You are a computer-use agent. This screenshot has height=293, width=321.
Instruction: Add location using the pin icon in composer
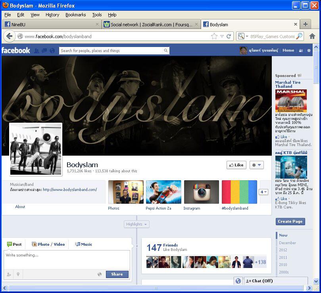pyautogui.click(x=18, y=274)
